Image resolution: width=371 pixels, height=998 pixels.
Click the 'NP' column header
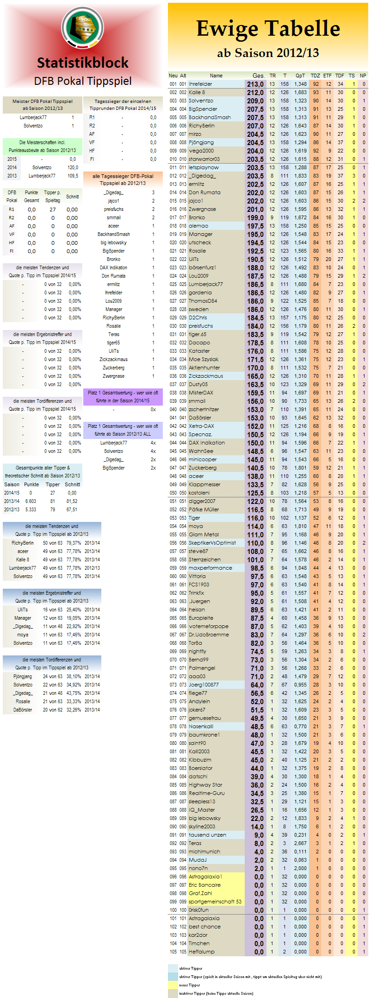[x=363, y=76]
